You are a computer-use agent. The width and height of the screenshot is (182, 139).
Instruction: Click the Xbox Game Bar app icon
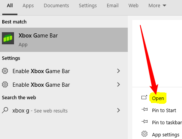pos(8,38)
